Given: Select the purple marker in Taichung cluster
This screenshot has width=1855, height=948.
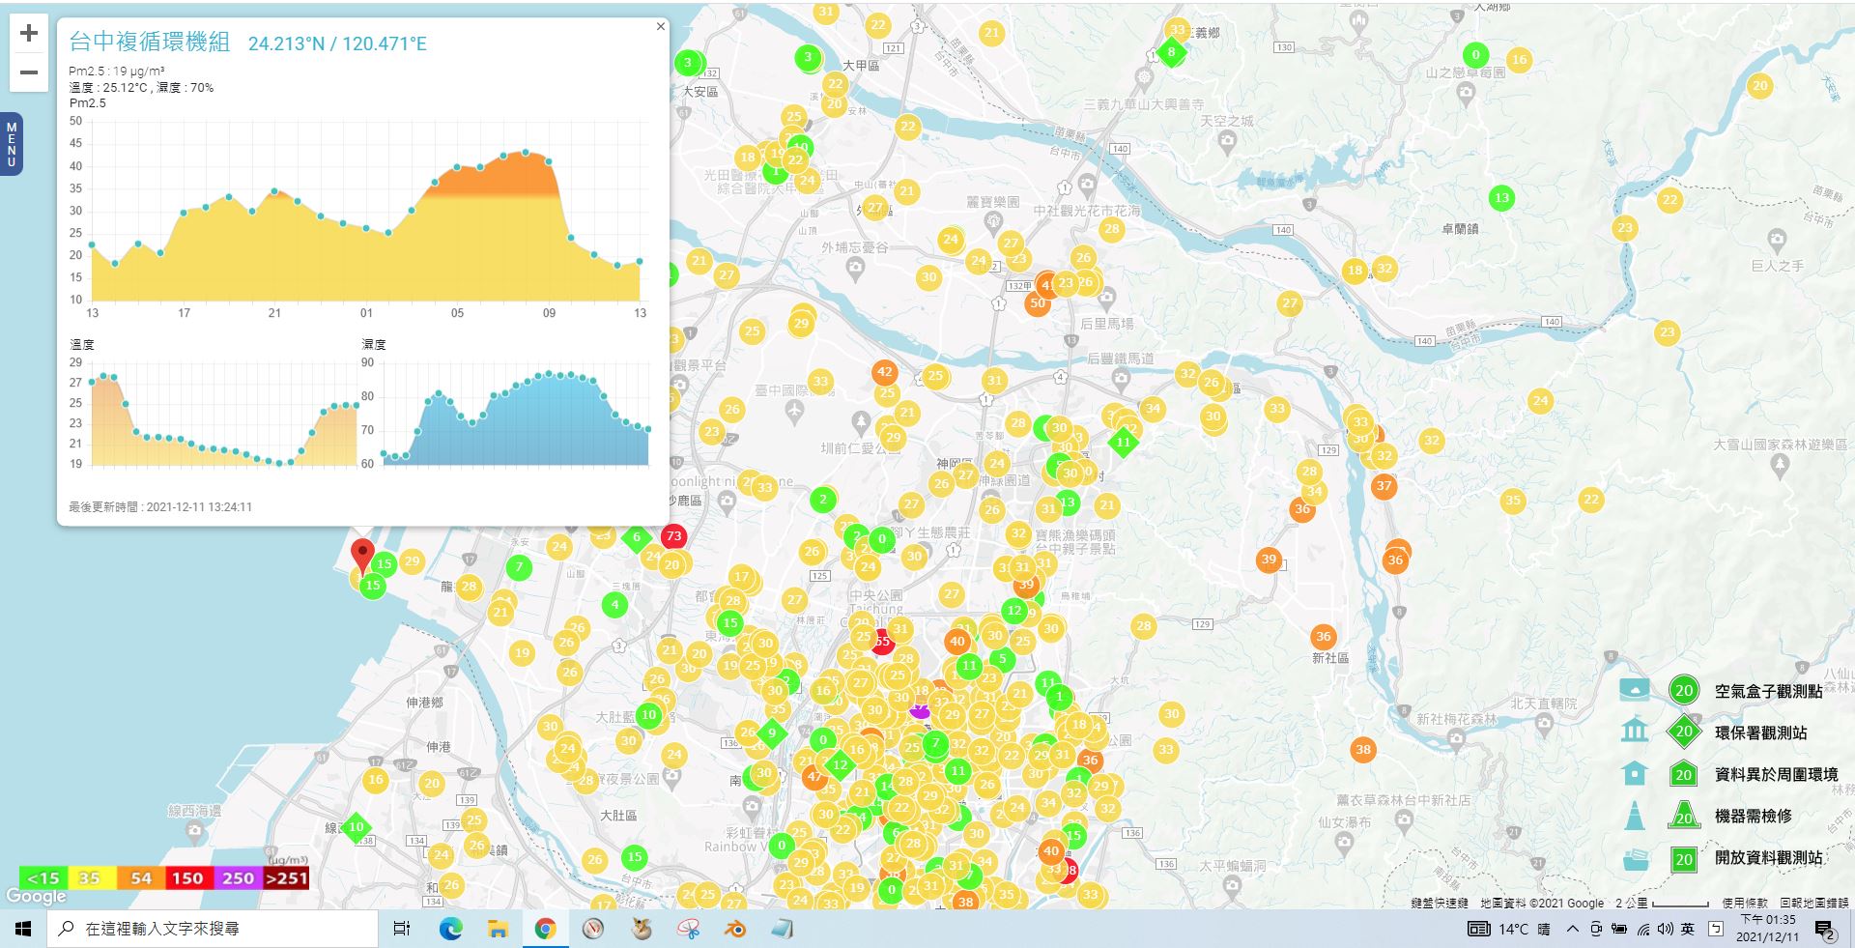Looking at the screenshot, I should [919, 710].
